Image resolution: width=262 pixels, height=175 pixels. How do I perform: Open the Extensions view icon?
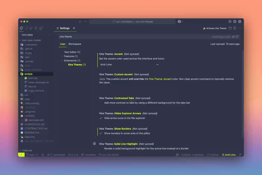[x=41, y=28]
